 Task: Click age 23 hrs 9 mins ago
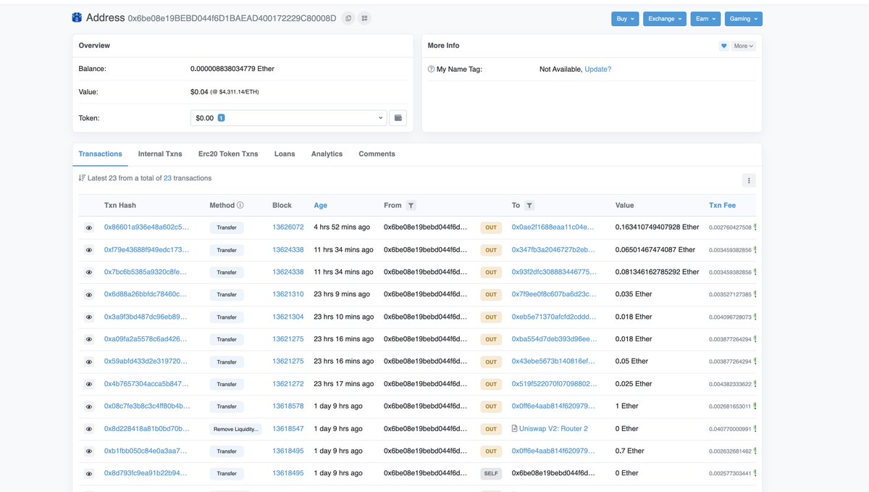pos(343,295)
